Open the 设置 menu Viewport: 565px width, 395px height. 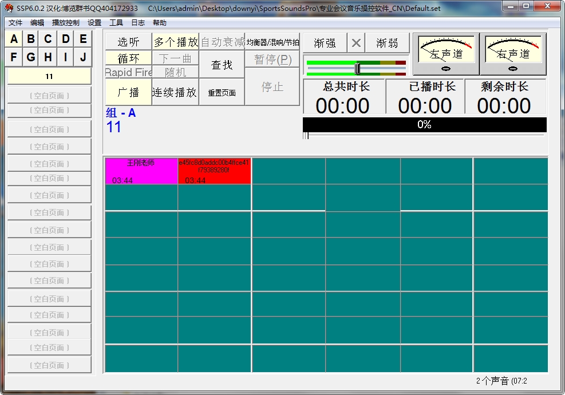pos(93,23)
